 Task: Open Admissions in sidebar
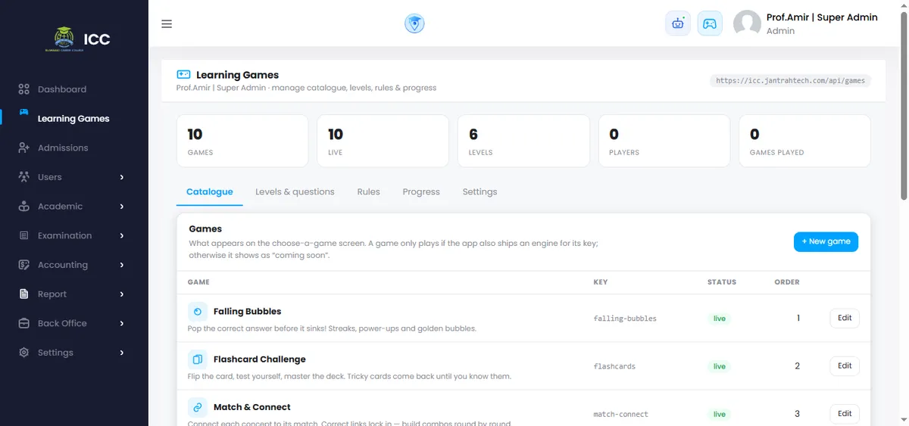click(63, 148)
